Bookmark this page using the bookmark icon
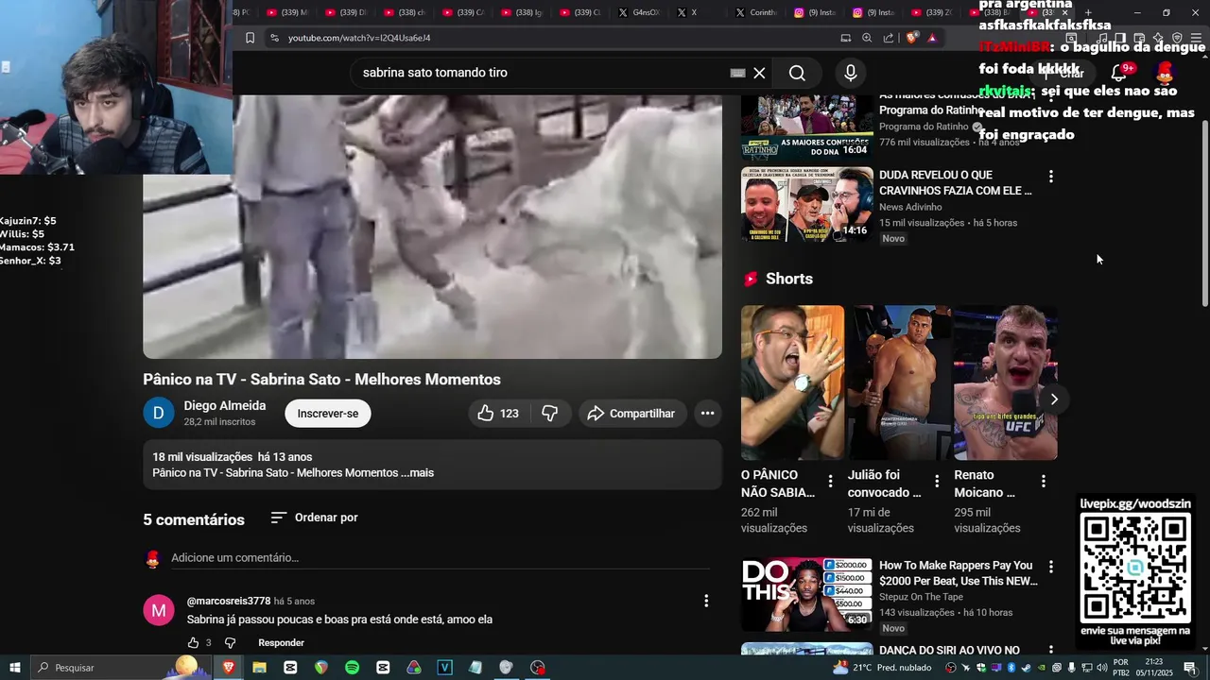The height and width of the screenshot is (680, 1210). (x=250, y=38)
